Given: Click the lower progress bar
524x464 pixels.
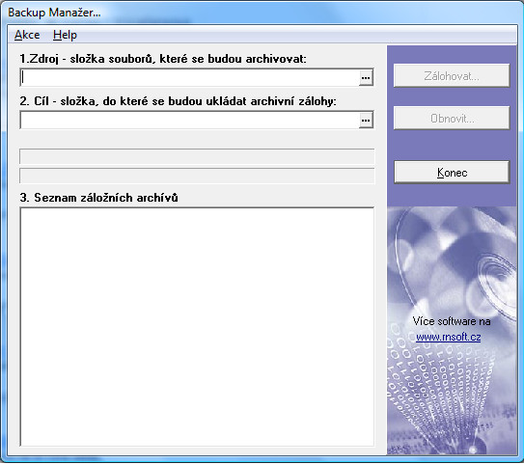Looking at the screenshot, I should [x=197, y=176].
